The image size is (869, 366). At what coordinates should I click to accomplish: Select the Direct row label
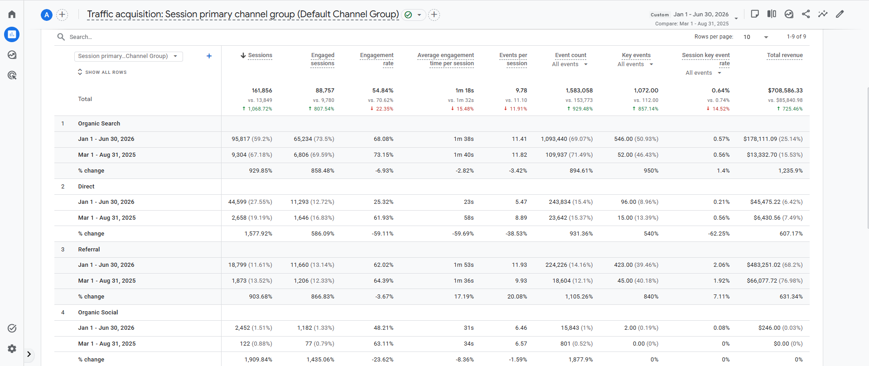click(86, 187)
